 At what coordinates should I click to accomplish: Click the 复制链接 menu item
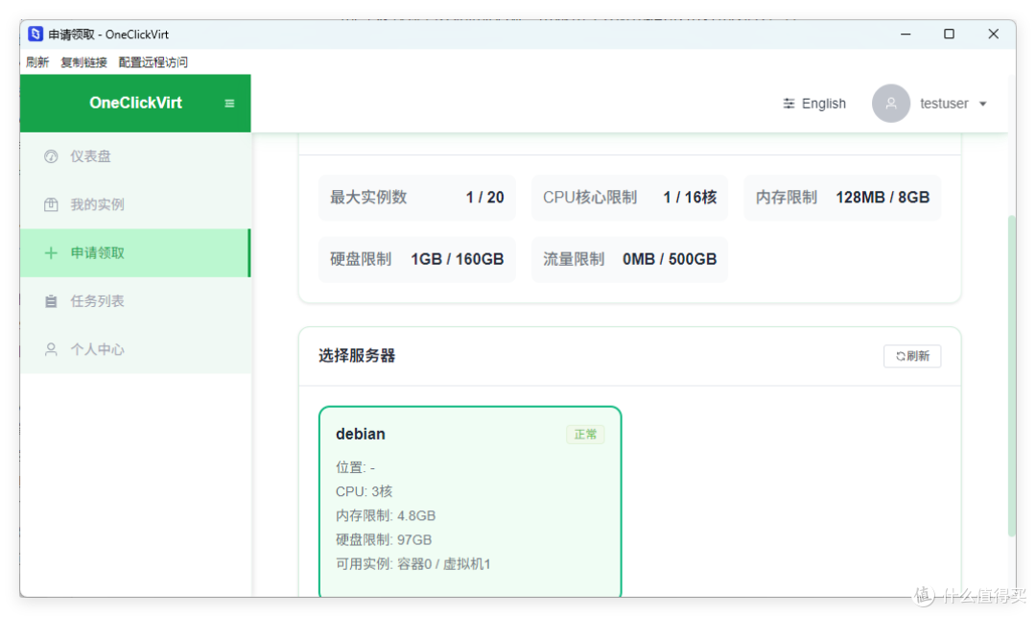[83, 62]
